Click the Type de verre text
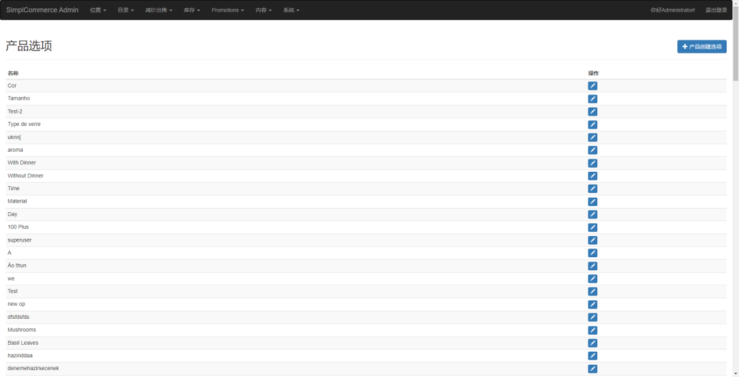This screenshot has height=377, width=739. click(x=24, y=125)
